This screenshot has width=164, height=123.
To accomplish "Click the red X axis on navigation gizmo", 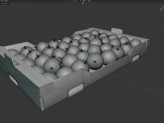I will (x=161, y=11).
